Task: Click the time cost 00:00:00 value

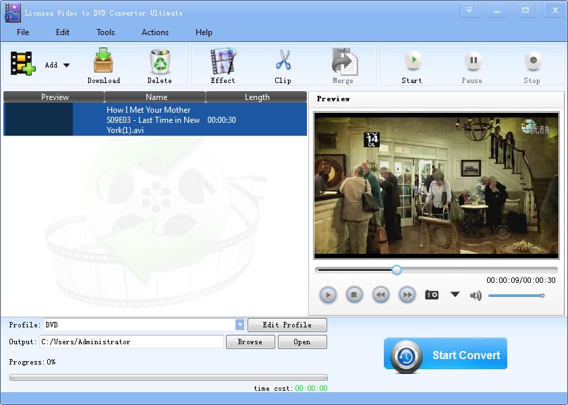Action: (x=311, y=388)
